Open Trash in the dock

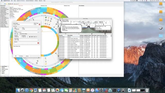coord(147,90)
